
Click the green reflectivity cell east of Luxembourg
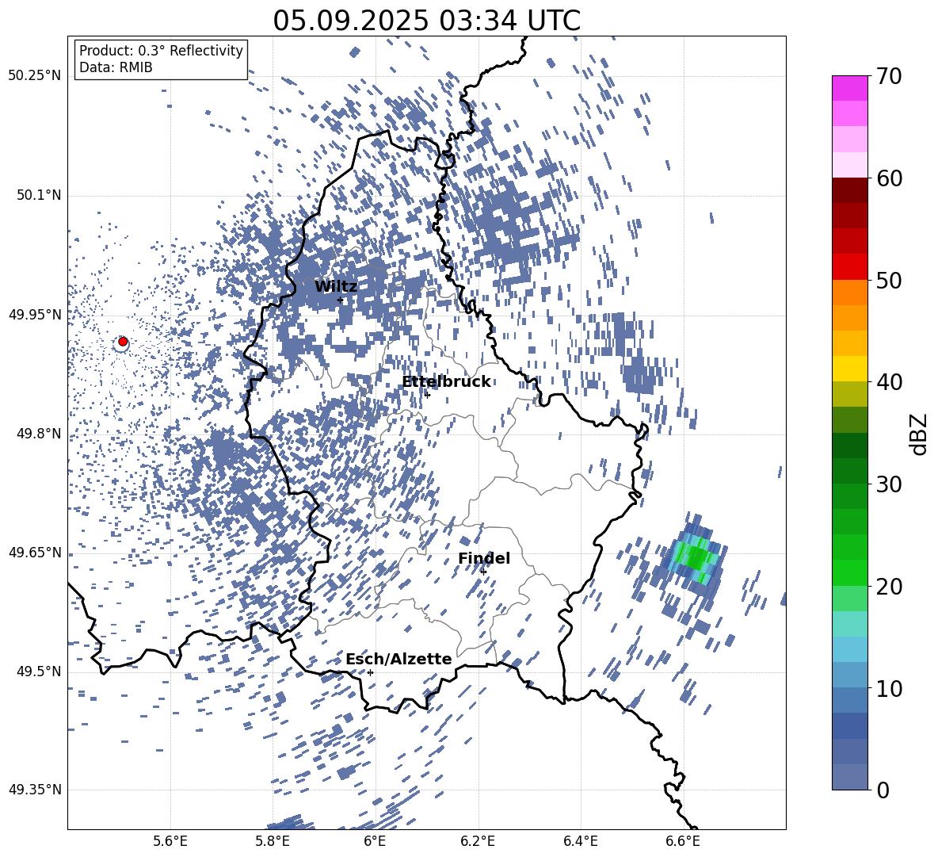696,558
